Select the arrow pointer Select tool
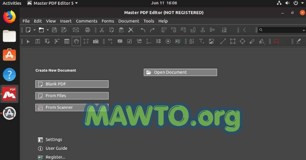The height and width of the screenshot is (160, 306). pos(28,41)
